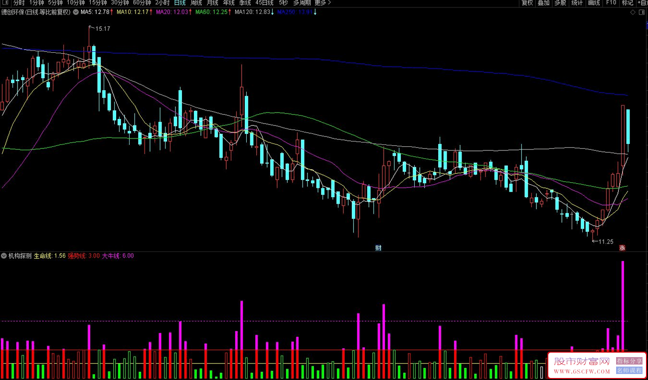Click the tallest magenta bar in 机构探测 panel
648x380 pixels.
pyautogui.click(x=623, y=305)
